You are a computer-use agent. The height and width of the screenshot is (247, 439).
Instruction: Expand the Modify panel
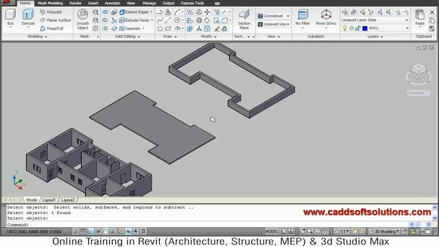(209, 36)
